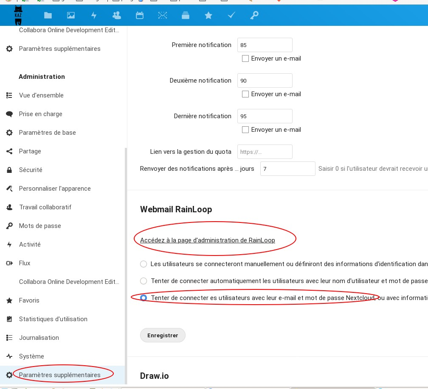The height and width of the screenshot is (389, 428).
Task: Open the Files app folder icon
Action: pyautogui.click(x=48, y=16)
